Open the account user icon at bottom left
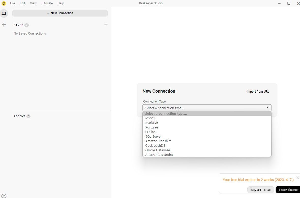 [x=4, y=196]
